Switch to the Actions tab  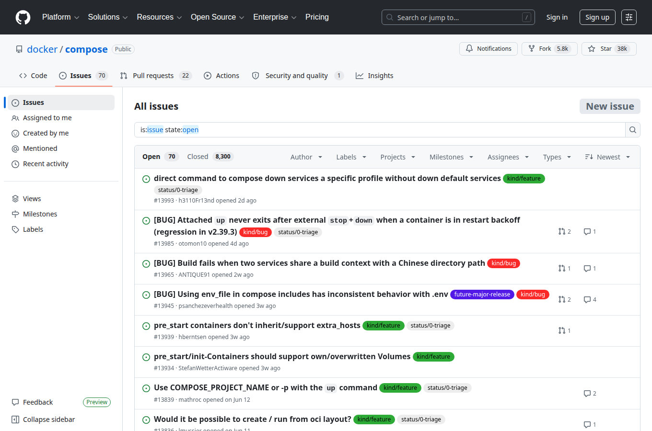221,76
